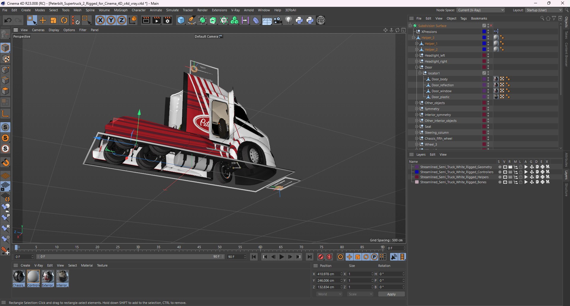The height and width of the screenshot is (306, 570).
Task: Step to next frame
Action: pos(290,257)
